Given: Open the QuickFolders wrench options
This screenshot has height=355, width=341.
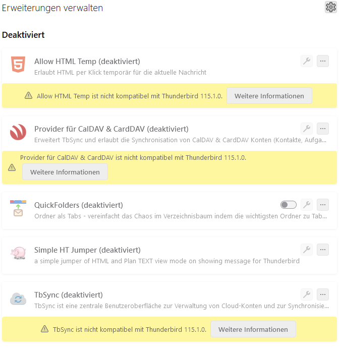Looking at the screenshot, I should 307,205.
